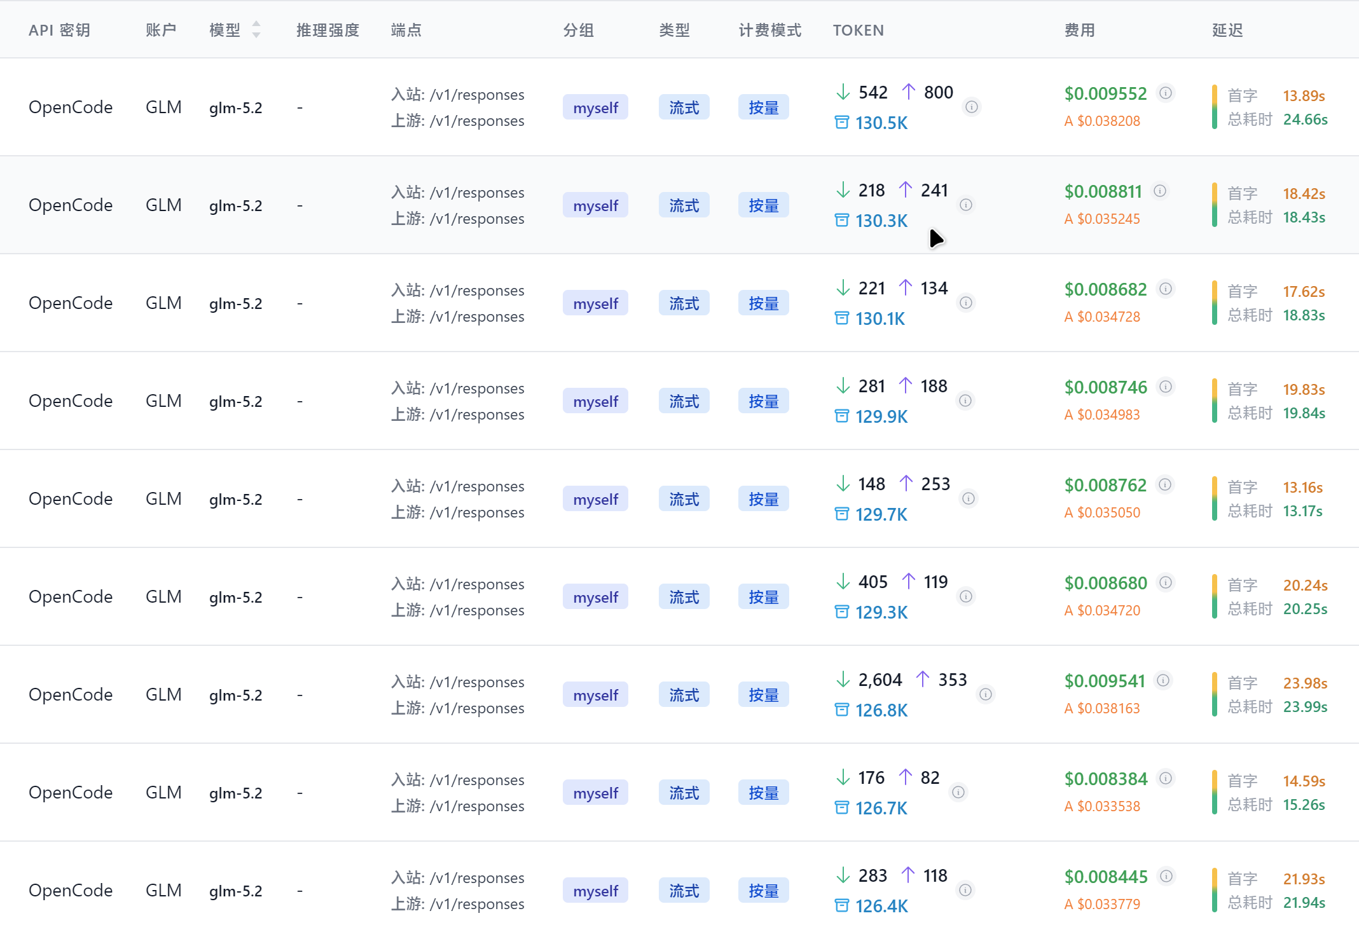This screenshot has height=925, width=1359.
Task: Click the 账户 column header
Action: 160,30
